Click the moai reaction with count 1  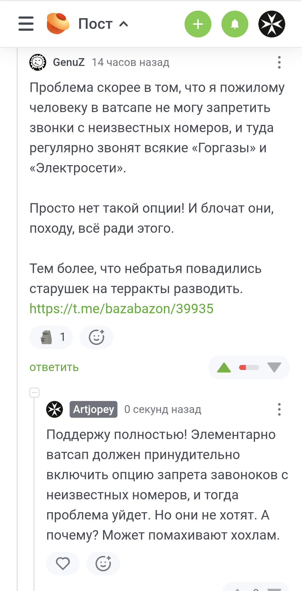pyautogui.click(x=51, y=337)
